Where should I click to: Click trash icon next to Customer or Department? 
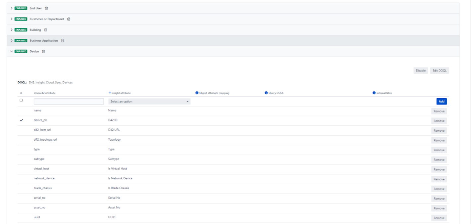69,19
